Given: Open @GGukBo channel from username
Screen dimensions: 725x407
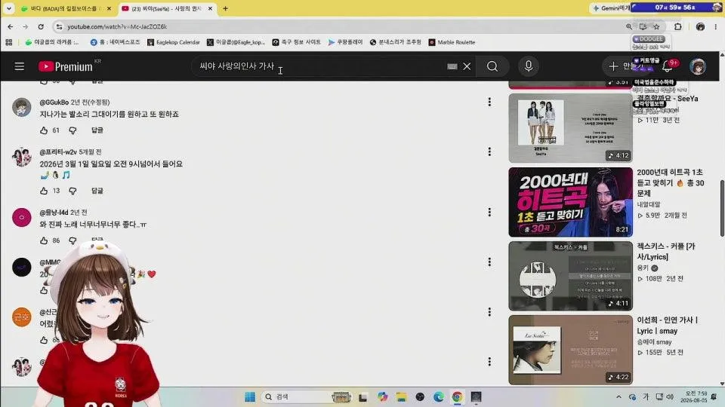Looking at the screenshot, I should coord(54,102).
